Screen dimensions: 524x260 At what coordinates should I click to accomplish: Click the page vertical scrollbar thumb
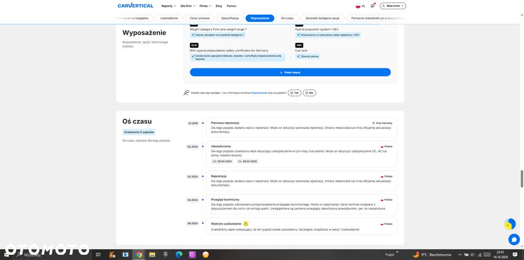(522, 179)
